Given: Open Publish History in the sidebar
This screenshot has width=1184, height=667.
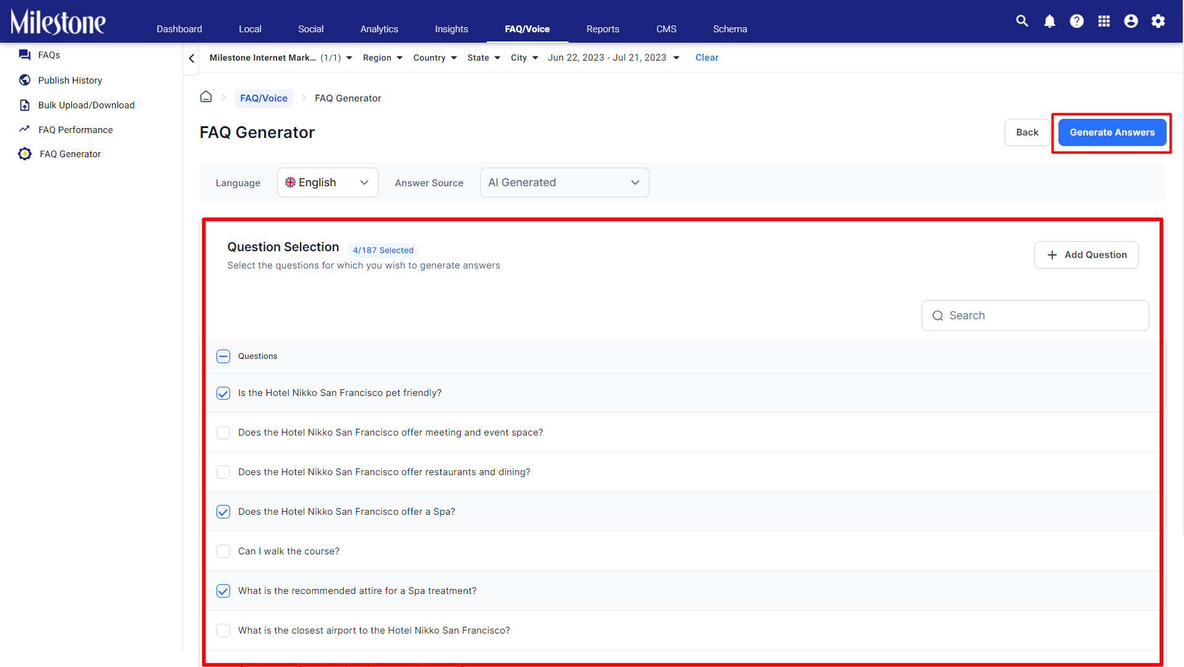Looking at the screenshot, I should click(x=70, y=80).
